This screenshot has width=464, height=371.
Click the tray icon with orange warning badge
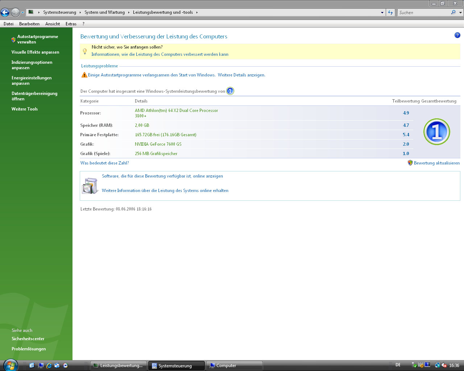[420, 365]
